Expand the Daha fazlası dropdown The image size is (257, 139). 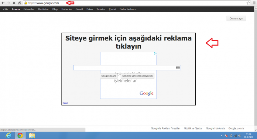[x=128, y=9]
